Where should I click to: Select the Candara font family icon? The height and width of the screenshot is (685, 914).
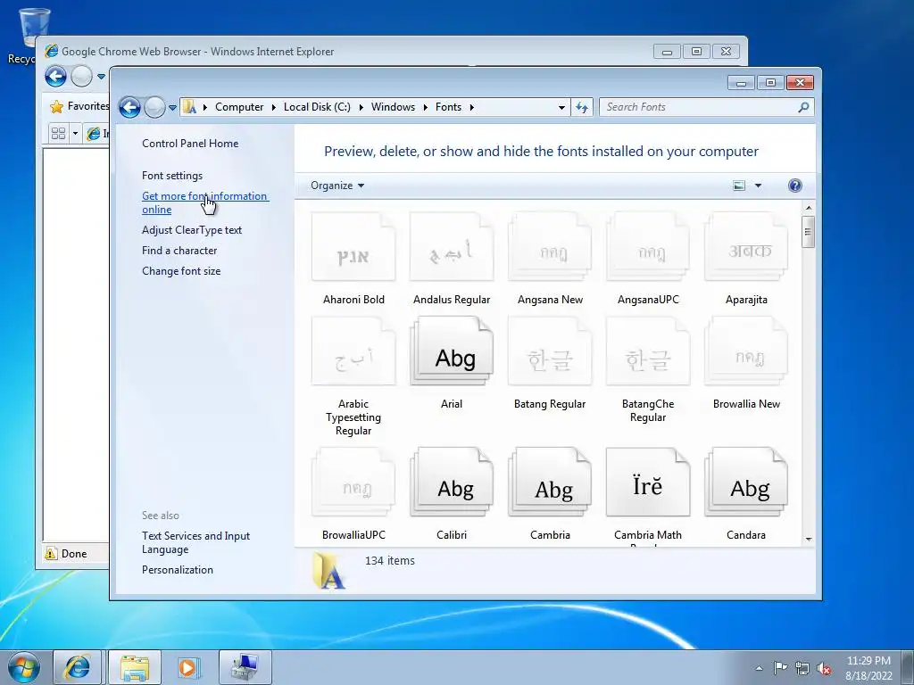tap(746, 483)
